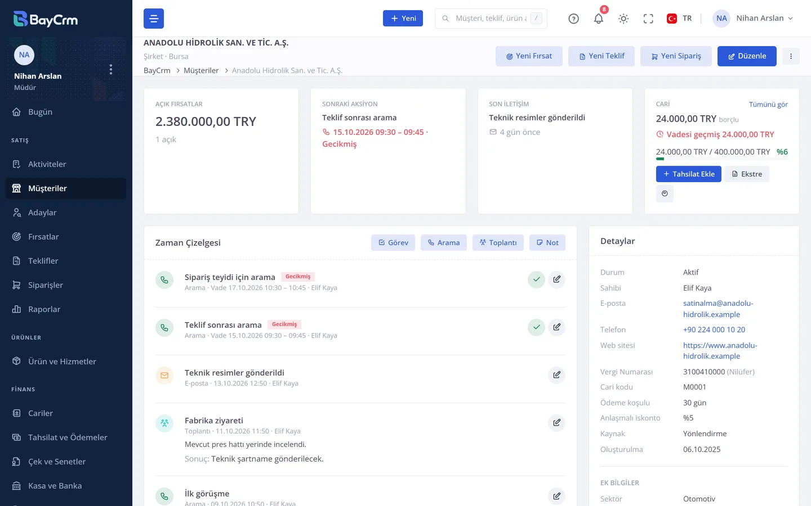The width and height of the screenshot is (811, 506).
Task: Focus the customer search field
Action: point(491,19)
